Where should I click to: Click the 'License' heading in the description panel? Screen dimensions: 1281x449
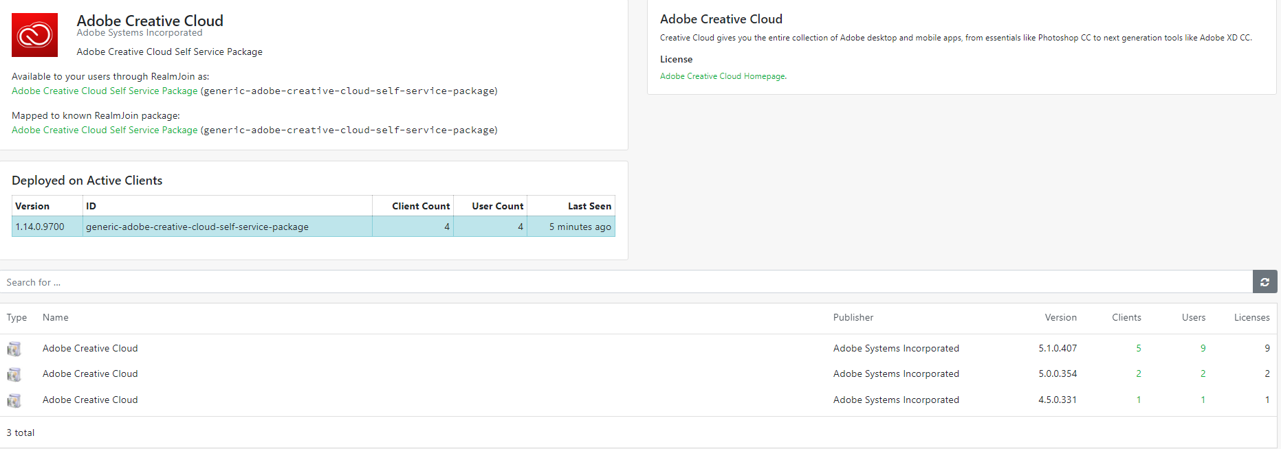click(676, 59)
